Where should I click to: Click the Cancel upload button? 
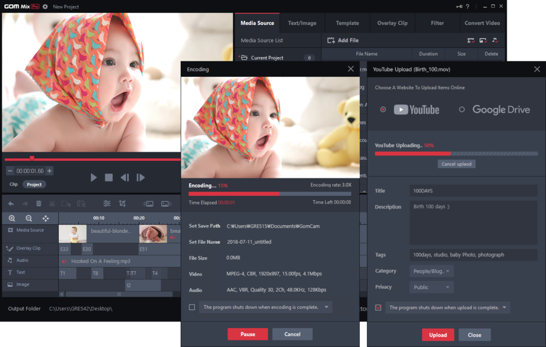(x=456, y=164)
